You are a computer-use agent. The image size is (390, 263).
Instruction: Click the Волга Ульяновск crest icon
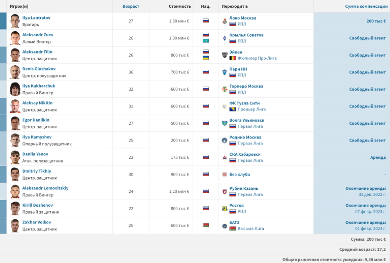coord(225,123)
